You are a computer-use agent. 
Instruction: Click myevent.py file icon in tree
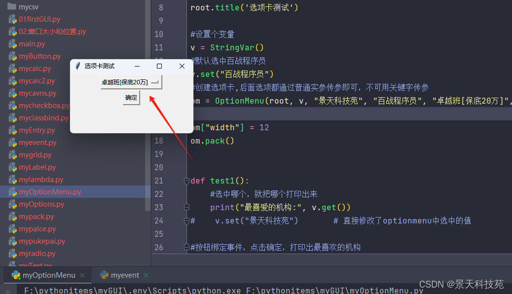pyautogui.click(x=13, y=143)
